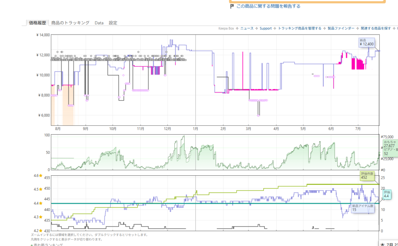The image size is (398, 246).
Task: Click the 11月 month label
Action: tap(140, 129)
